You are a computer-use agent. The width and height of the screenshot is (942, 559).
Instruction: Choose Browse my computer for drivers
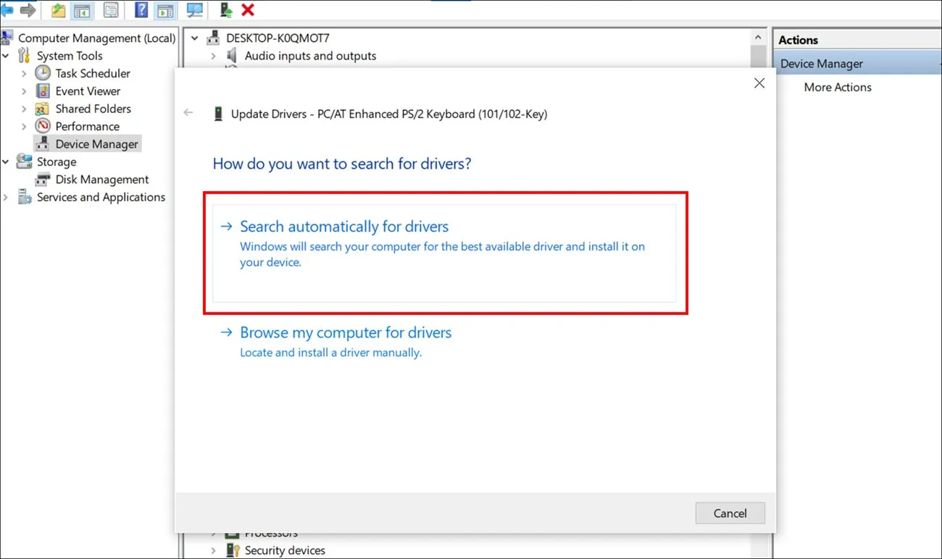(x=346, y=333)
